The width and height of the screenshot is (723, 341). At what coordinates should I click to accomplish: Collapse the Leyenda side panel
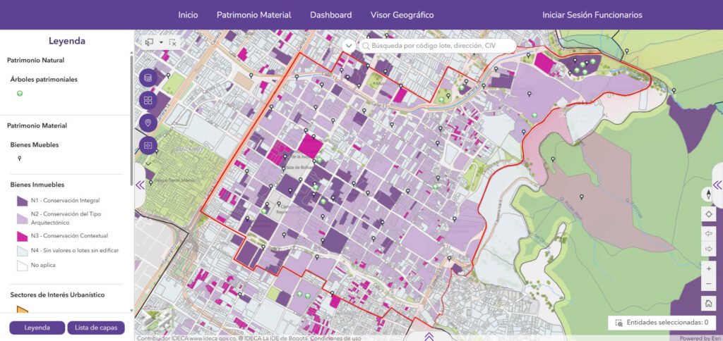point(141,185)
